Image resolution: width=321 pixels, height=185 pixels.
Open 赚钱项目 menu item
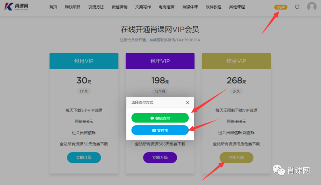tap(73, 7)
